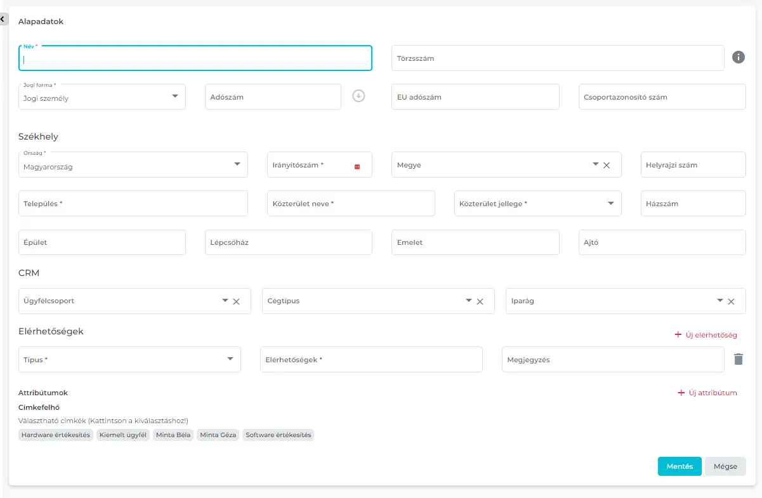Clear the Cégtípus selection X icon
This screenshot has height=498, width=762.
pyautogui.click(x=480, y=301)
